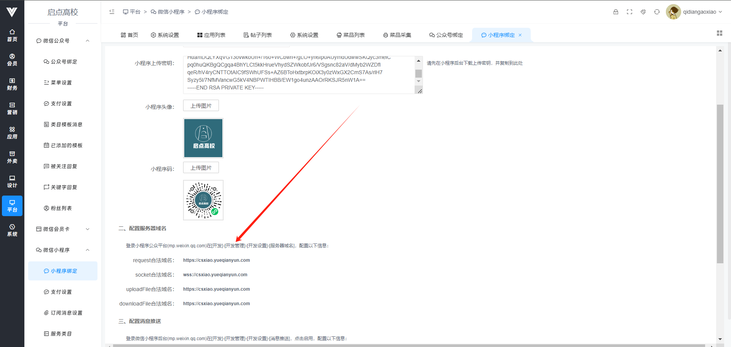Screen dimensions: 731x347
Task: Close the 小程序绑定 tab
Action: pyautogui.click(x=520, y=35)
